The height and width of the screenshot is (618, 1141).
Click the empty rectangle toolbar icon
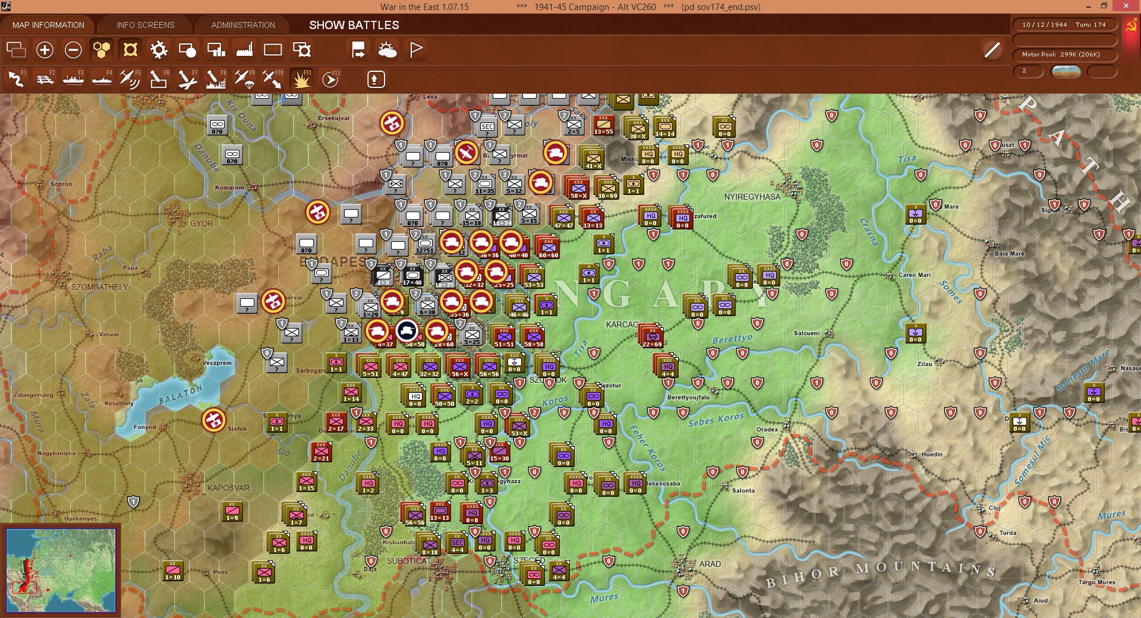[273, 50]
